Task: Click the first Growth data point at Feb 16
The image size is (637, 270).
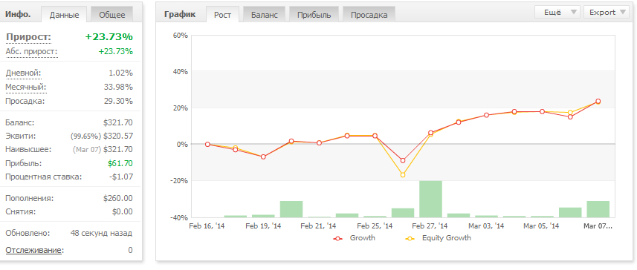Action: point(207,144)
